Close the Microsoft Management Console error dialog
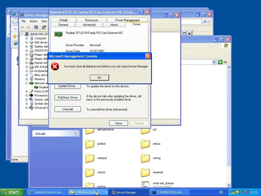 click(148, 56)
